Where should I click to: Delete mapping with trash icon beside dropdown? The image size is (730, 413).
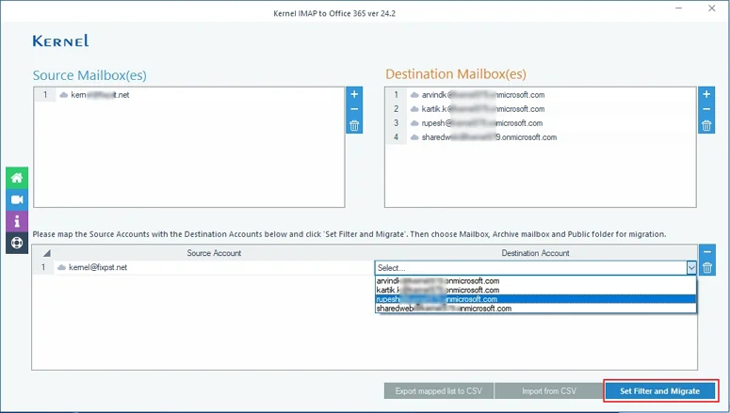click(707, 268)
